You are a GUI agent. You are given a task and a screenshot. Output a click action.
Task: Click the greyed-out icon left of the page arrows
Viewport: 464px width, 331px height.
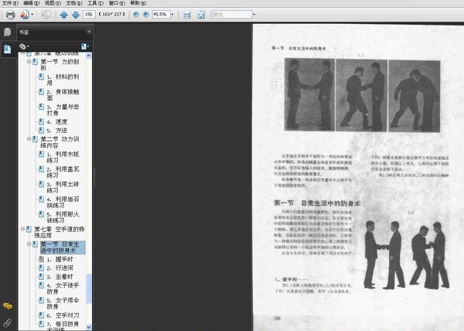pyautogui.click(x=46, y=15)
